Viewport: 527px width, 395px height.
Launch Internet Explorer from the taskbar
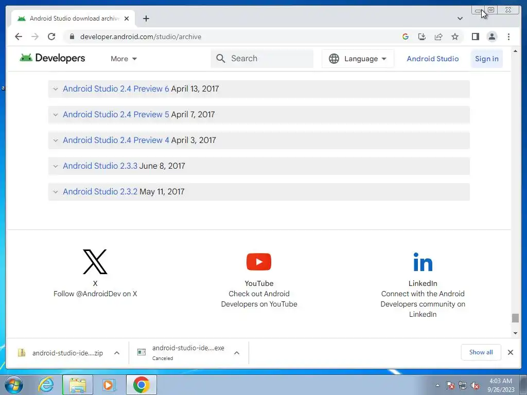click(x=45, y=385)
